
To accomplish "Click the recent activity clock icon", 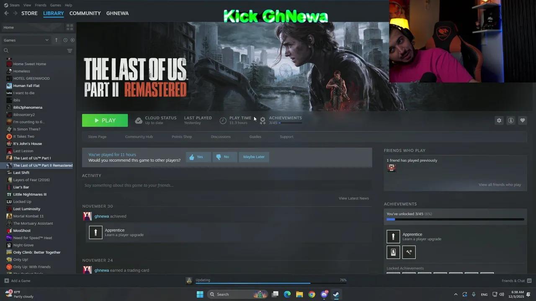I will pos(65,40).
